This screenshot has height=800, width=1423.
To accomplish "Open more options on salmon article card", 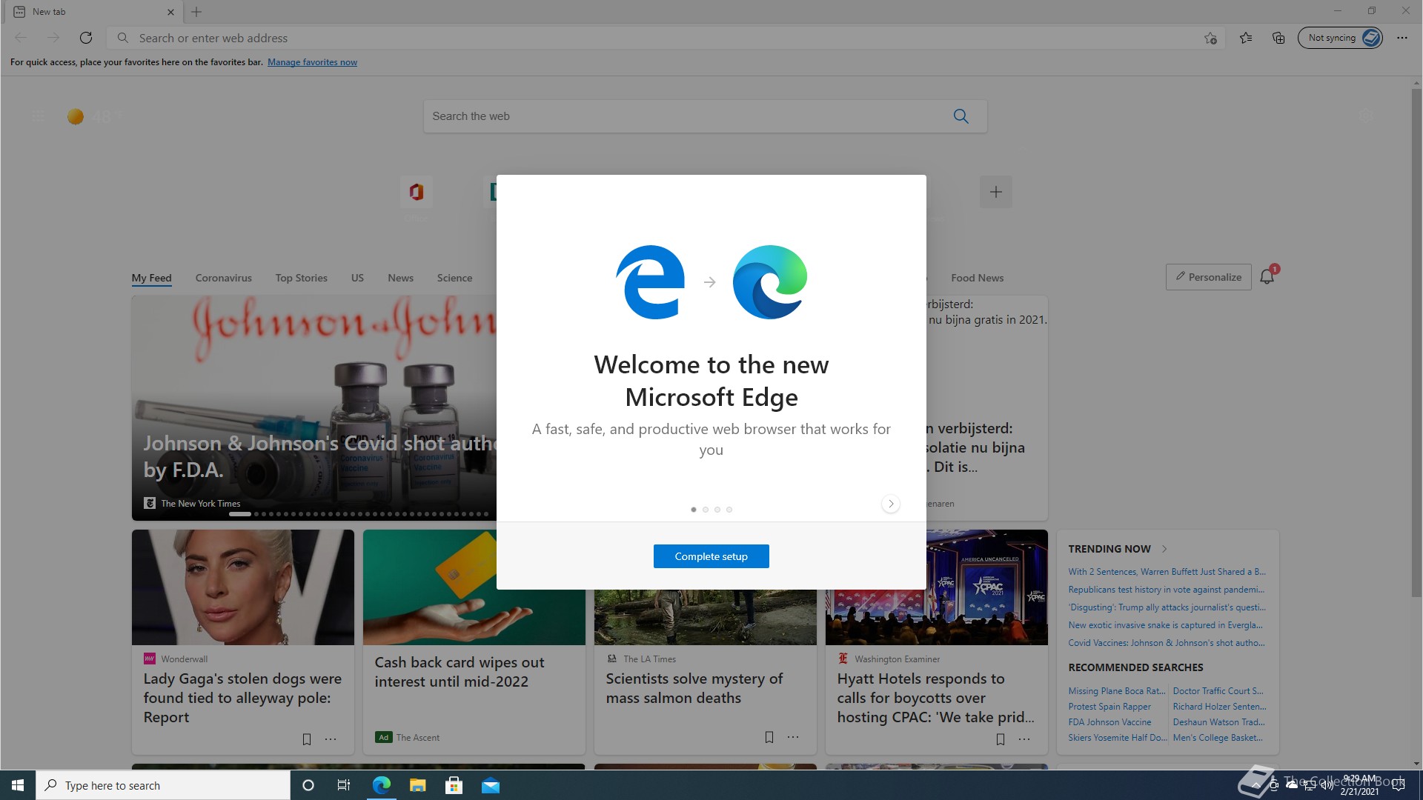I will [x=793, y=737].
